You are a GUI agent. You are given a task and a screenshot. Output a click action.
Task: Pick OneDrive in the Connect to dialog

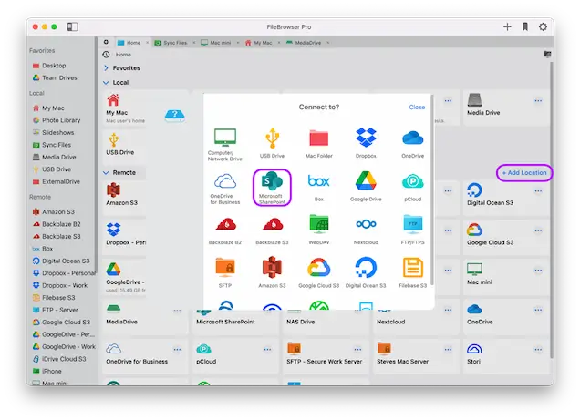point(413,143)
